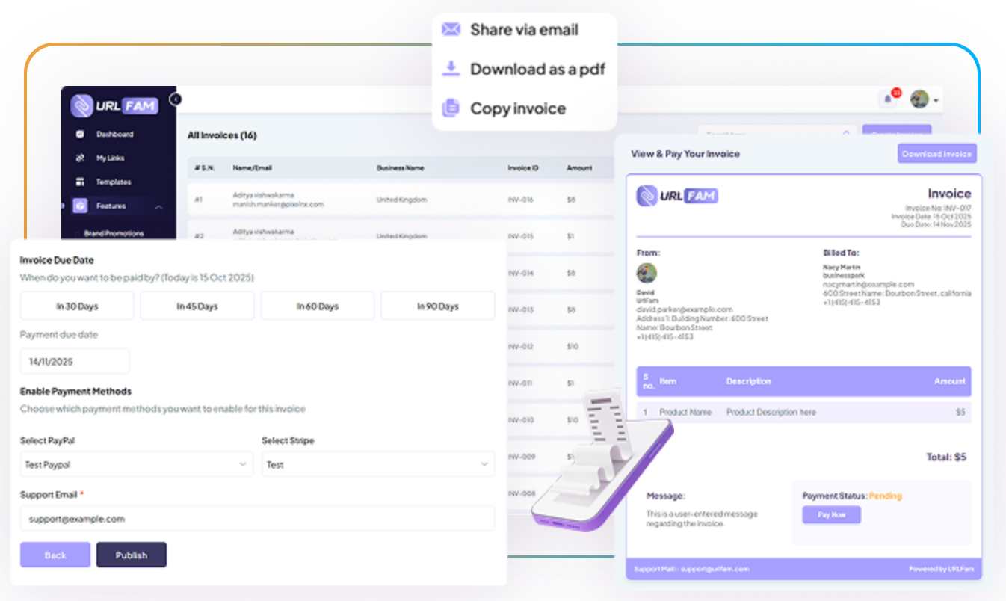Viewport: 1006px width, 601px height.
Task: Collapse sidebar using the arrow toggle icon
Action: click(x=176, y=99)
